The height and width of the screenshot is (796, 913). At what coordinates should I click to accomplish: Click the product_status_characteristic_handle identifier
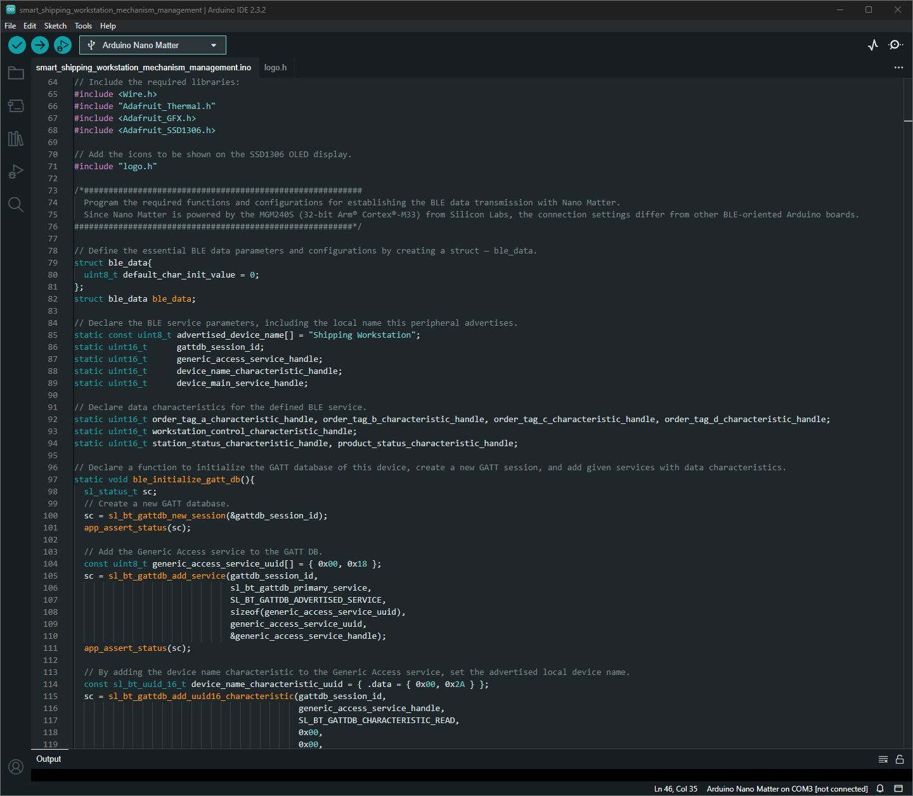[425, 443]
